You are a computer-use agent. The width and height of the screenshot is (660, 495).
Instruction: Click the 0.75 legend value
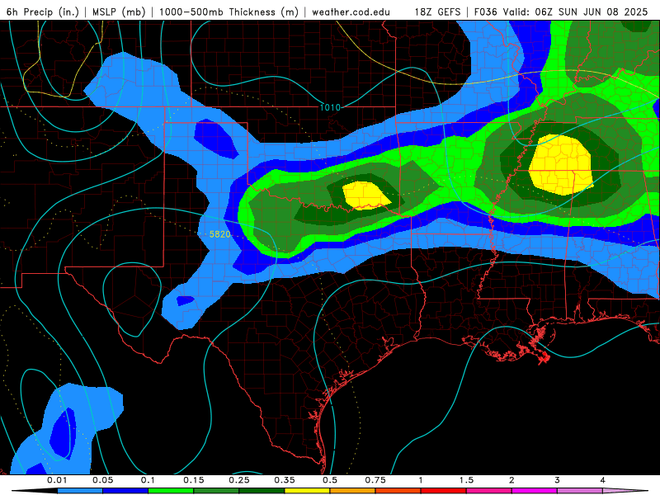tap(375, 480)
